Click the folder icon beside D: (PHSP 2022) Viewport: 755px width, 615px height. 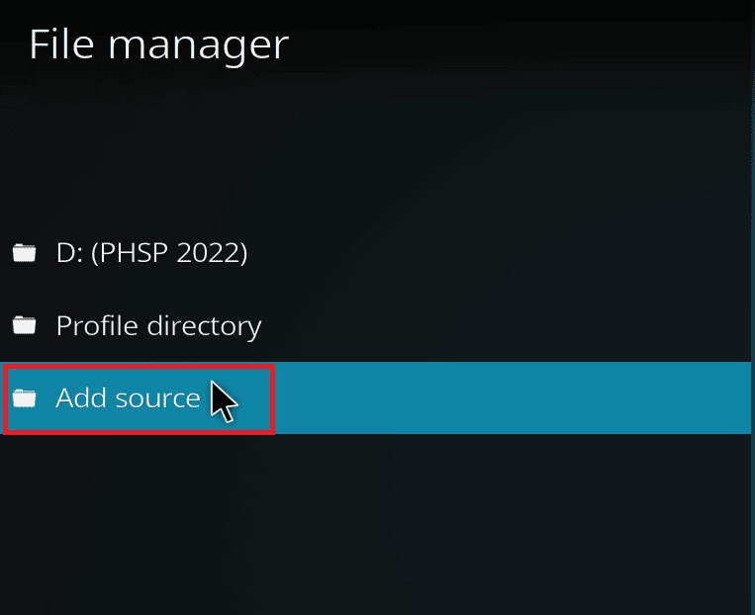[24, 253]
